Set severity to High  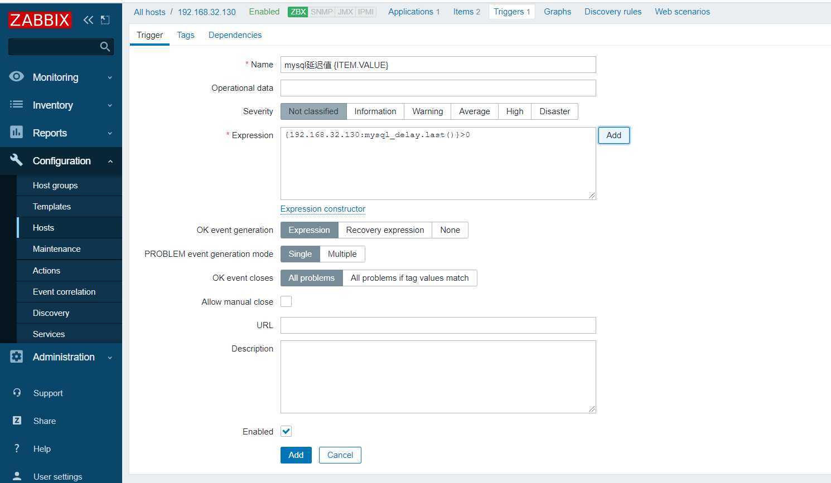(x=515, y=111)
